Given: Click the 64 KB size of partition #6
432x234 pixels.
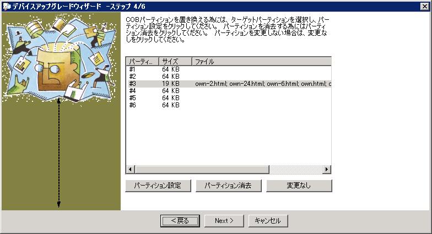Looking at the screenshot, I should tap(171, 105).
